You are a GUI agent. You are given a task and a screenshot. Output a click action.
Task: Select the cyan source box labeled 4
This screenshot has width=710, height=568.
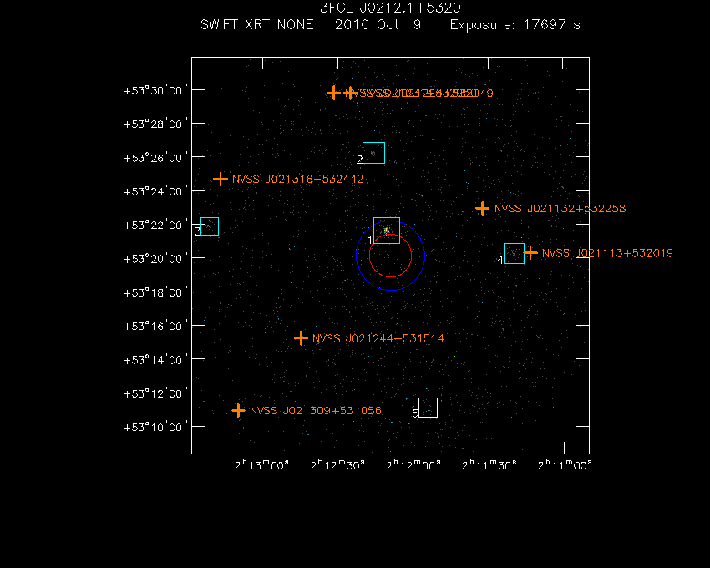514,254
